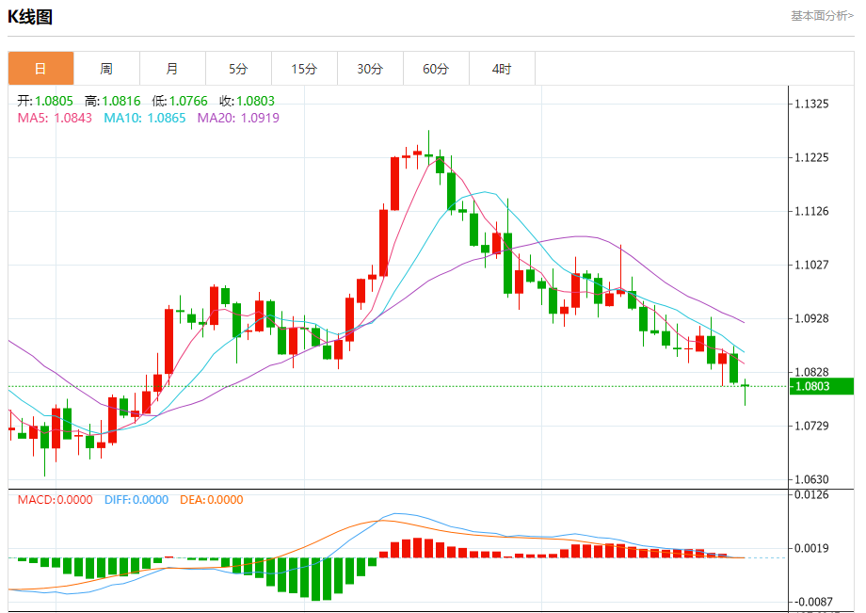Click the DIFF value label

click(x=136, y=500)
